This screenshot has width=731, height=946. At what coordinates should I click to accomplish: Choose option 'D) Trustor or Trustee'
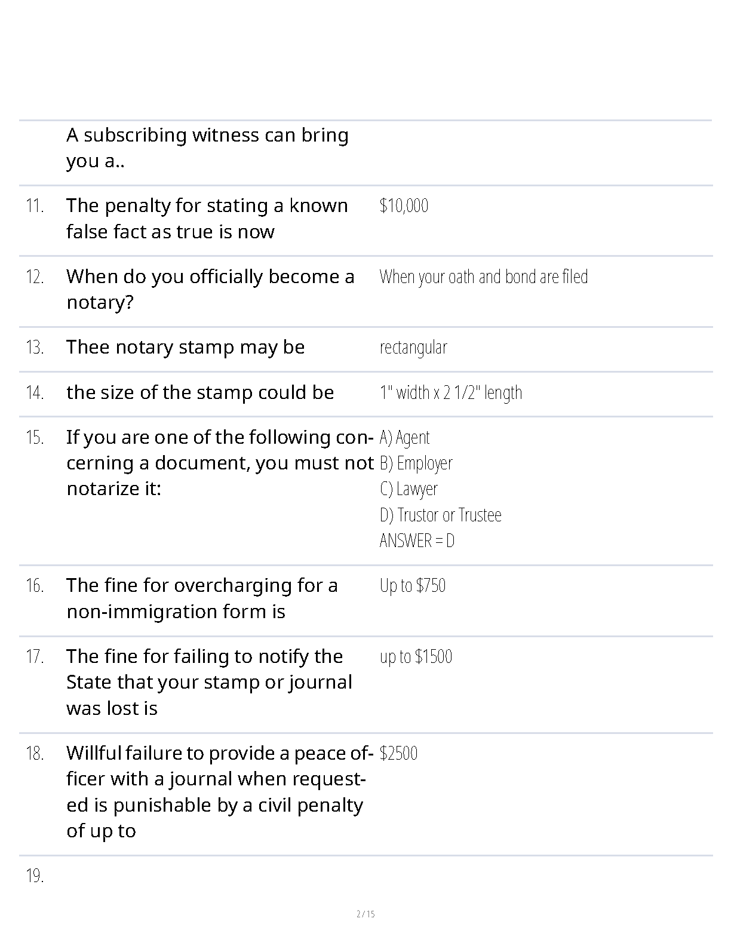click(x=440, y=515)
